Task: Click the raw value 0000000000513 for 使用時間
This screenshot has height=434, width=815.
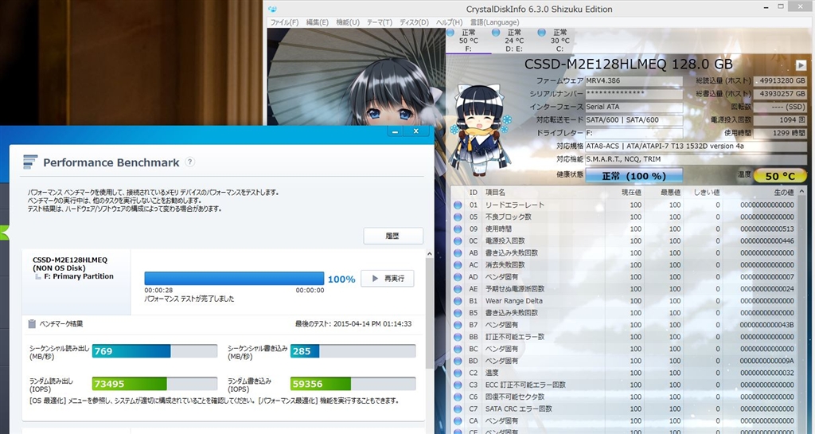Action: click(x=767, y=229)
